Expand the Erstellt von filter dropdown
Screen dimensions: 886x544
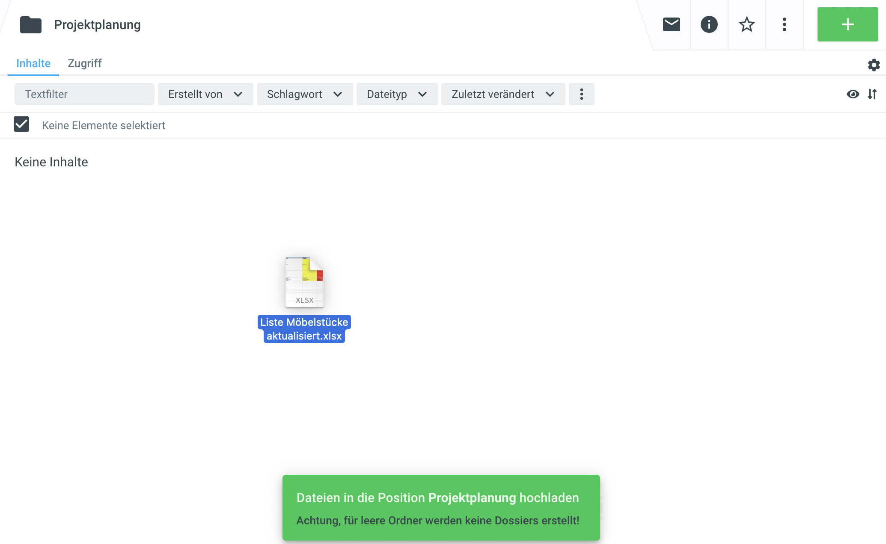[205, 94]
